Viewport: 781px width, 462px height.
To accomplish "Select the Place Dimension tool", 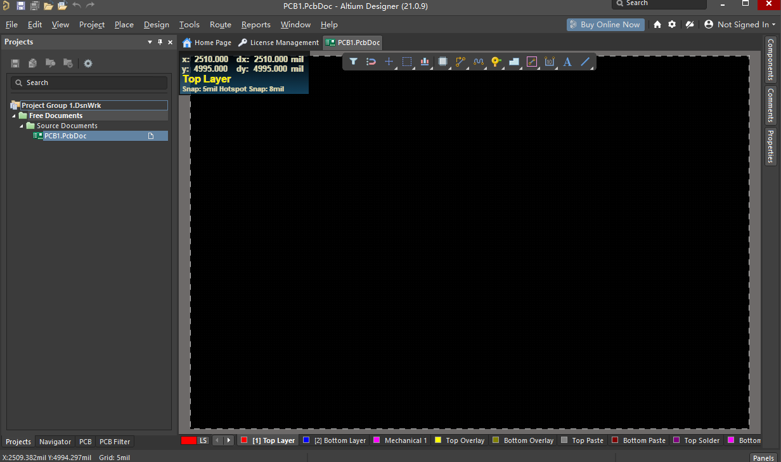I will click(x=550, y=62).
